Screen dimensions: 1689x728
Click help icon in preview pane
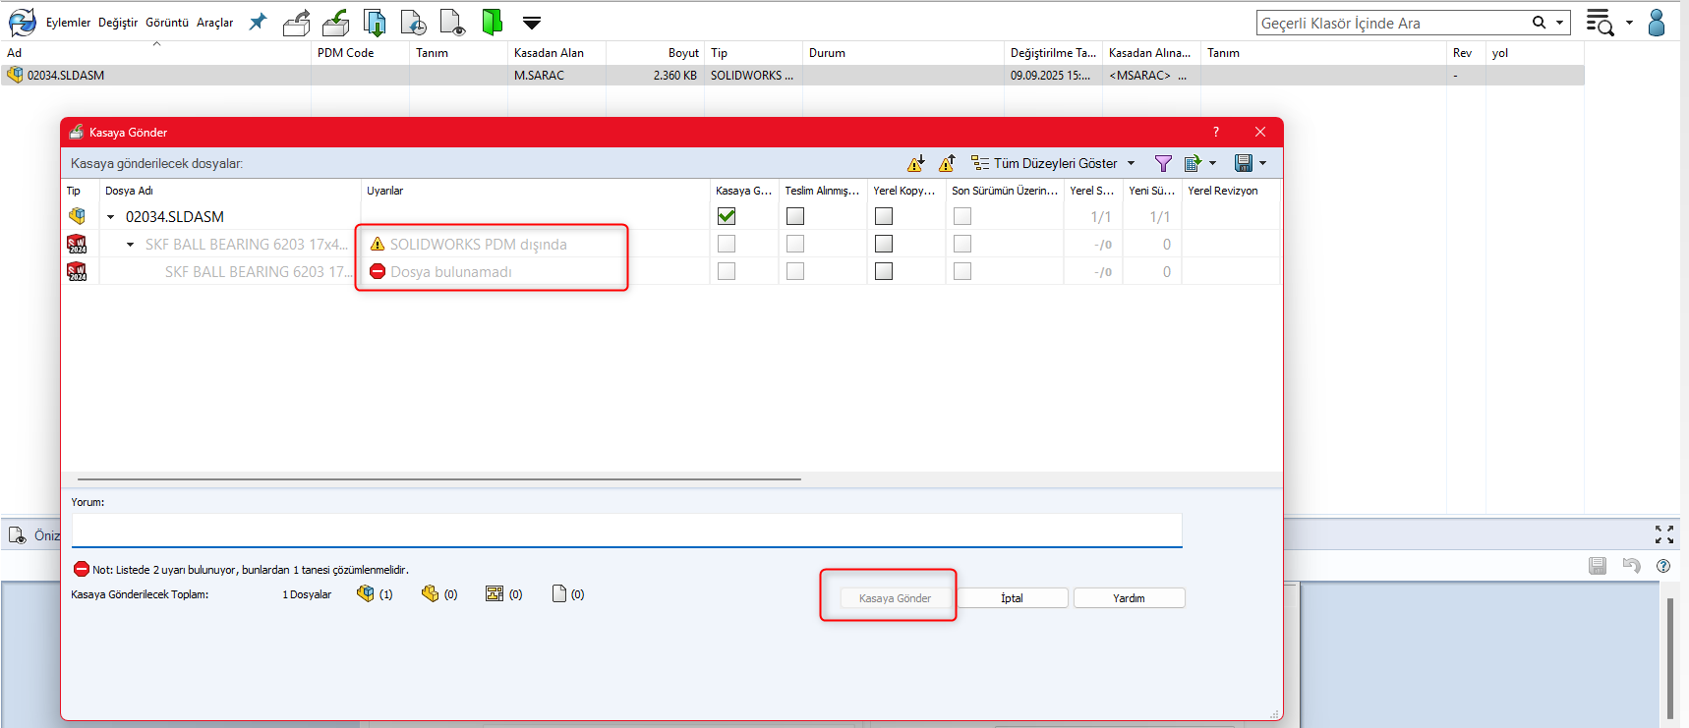(x=1663, y=566)
